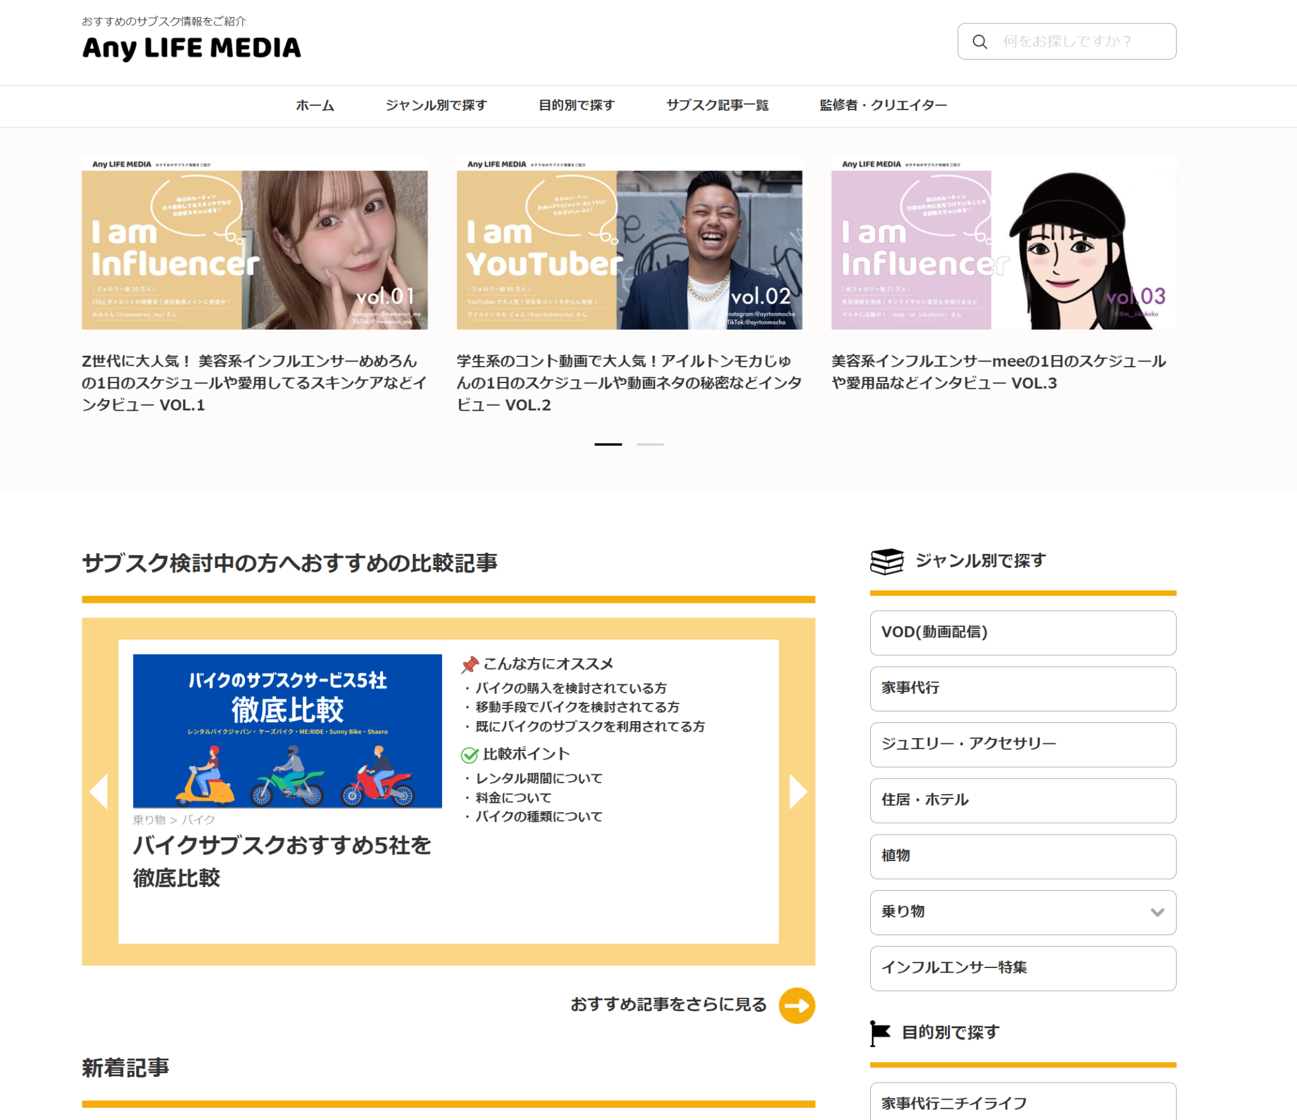The width and height of the screenshot is (1297, 1120).
Task: Open サブスク記事一覧 navigation item
Action: click(x=717, y=105)
